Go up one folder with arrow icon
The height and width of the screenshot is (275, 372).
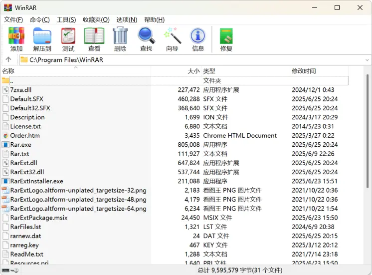tap(8, 59)
